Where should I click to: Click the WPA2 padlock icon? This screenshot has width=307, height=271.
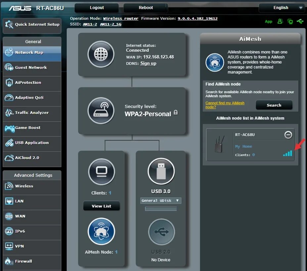point(176,112)
